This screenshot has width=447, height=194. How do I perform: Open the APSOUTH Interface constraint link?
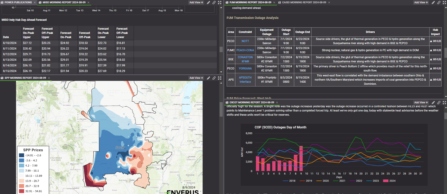pyautogui.click(x=245, y=80)
